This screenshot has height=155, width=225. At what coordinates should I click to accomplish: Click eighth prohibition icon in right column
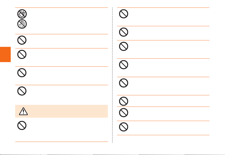click(x=123, y=127)
